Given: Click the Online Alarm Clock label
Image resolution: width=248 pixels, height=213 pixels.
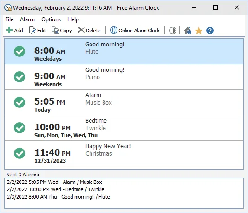Looking at the screenshot, I should [139, 31].
